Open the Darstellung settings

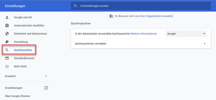(x=21, y=42)
